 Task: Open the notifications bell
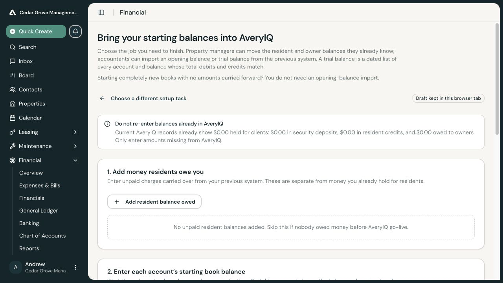(75, 31)
